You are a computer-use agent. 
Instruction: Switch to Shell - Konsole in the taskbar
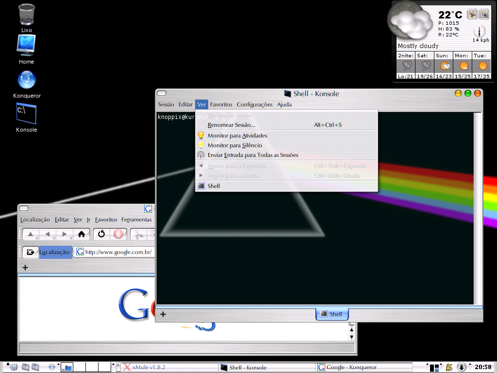[267, 367]
